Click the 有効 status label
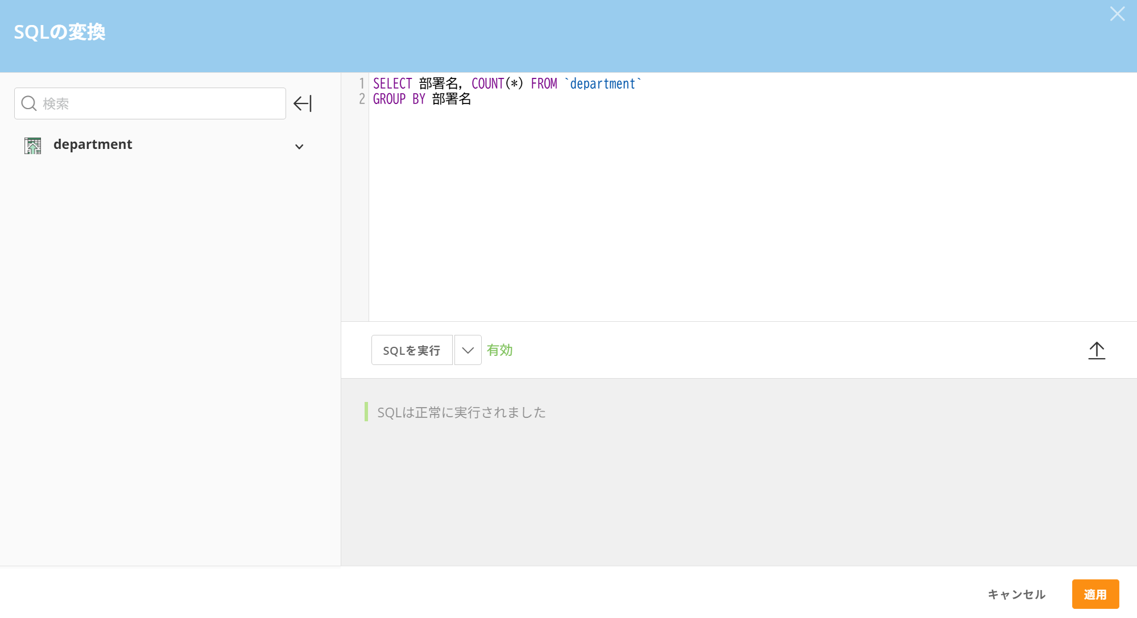Screen dimensions: 1137x618 (x=500, y=350)
